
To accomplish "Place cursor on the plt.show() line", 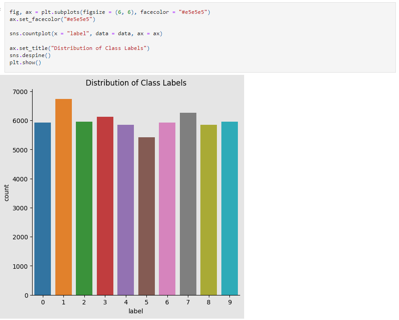I will [25, 62].
